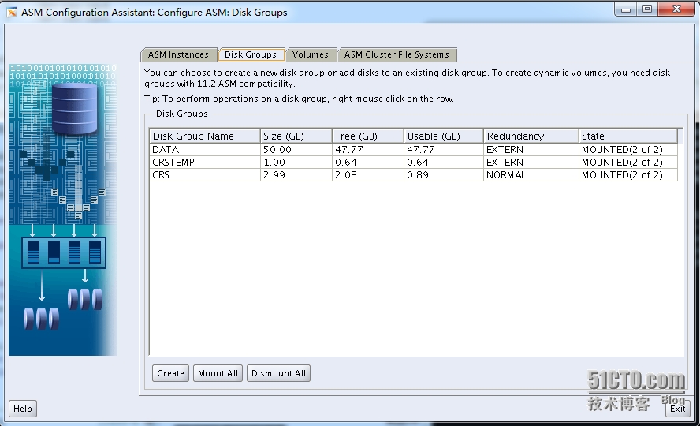
Task: Click the Mount All button
Action: pyautogui.click(x=218, y=373)
